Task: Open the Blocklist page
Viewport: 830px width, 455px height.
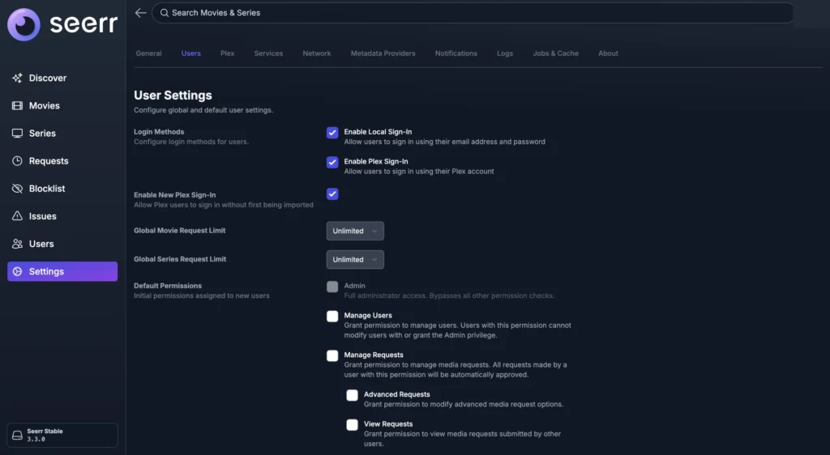Action: coord(62,189)
